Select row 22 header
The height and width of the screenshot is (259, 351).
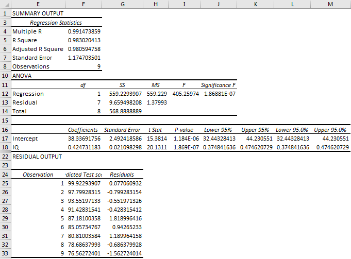click(5, 157)
